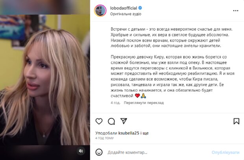Click the Russian caption text block

(x=172, y=63)
